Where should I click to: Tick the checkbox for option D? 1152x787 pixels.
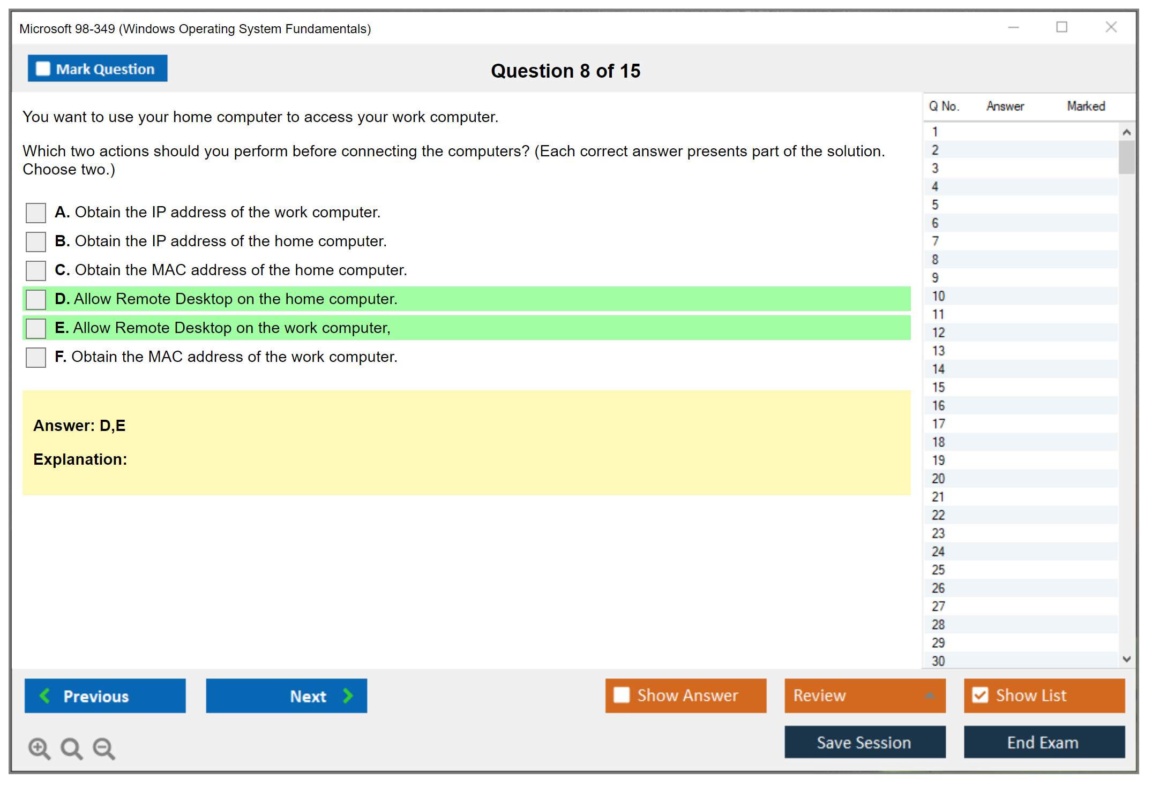click(x=36, y=299)
